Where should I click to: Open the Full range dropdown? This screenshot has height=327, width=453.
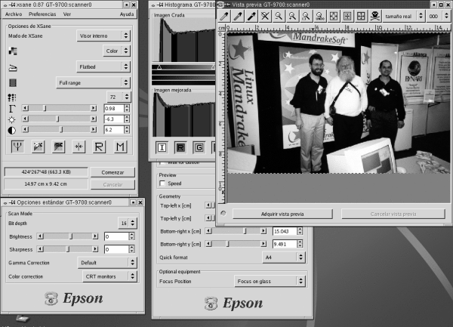93,82
